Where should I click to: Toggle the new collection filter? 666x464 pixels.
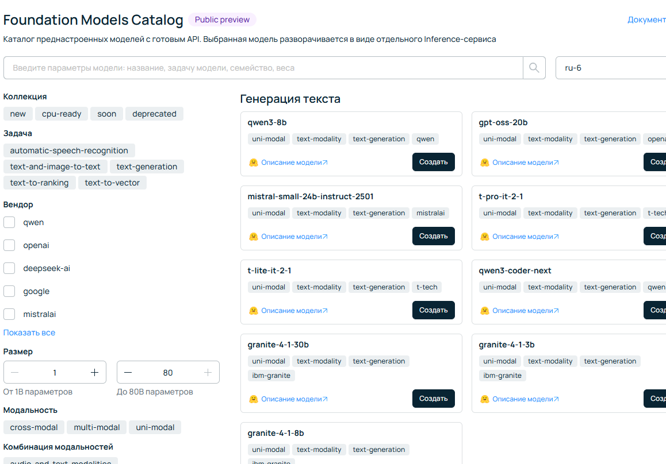(x=18, y=114)
